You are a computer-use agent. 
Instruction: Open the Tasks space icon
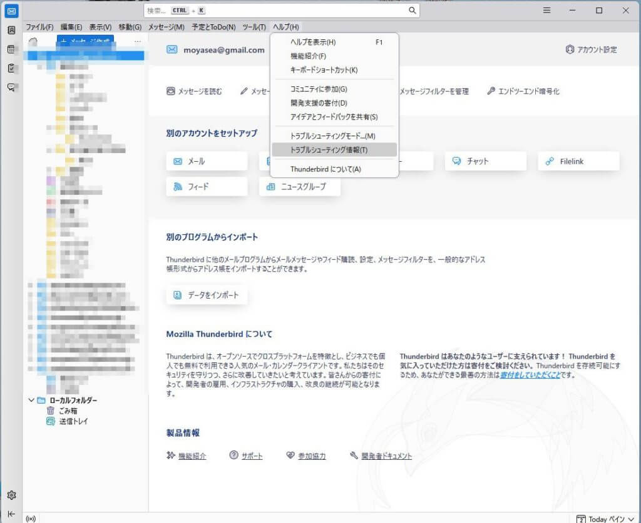[x=11, y=68]
